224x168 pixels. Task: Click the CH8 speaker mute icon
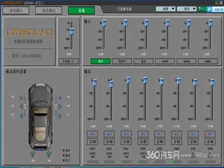coord(209,133)
